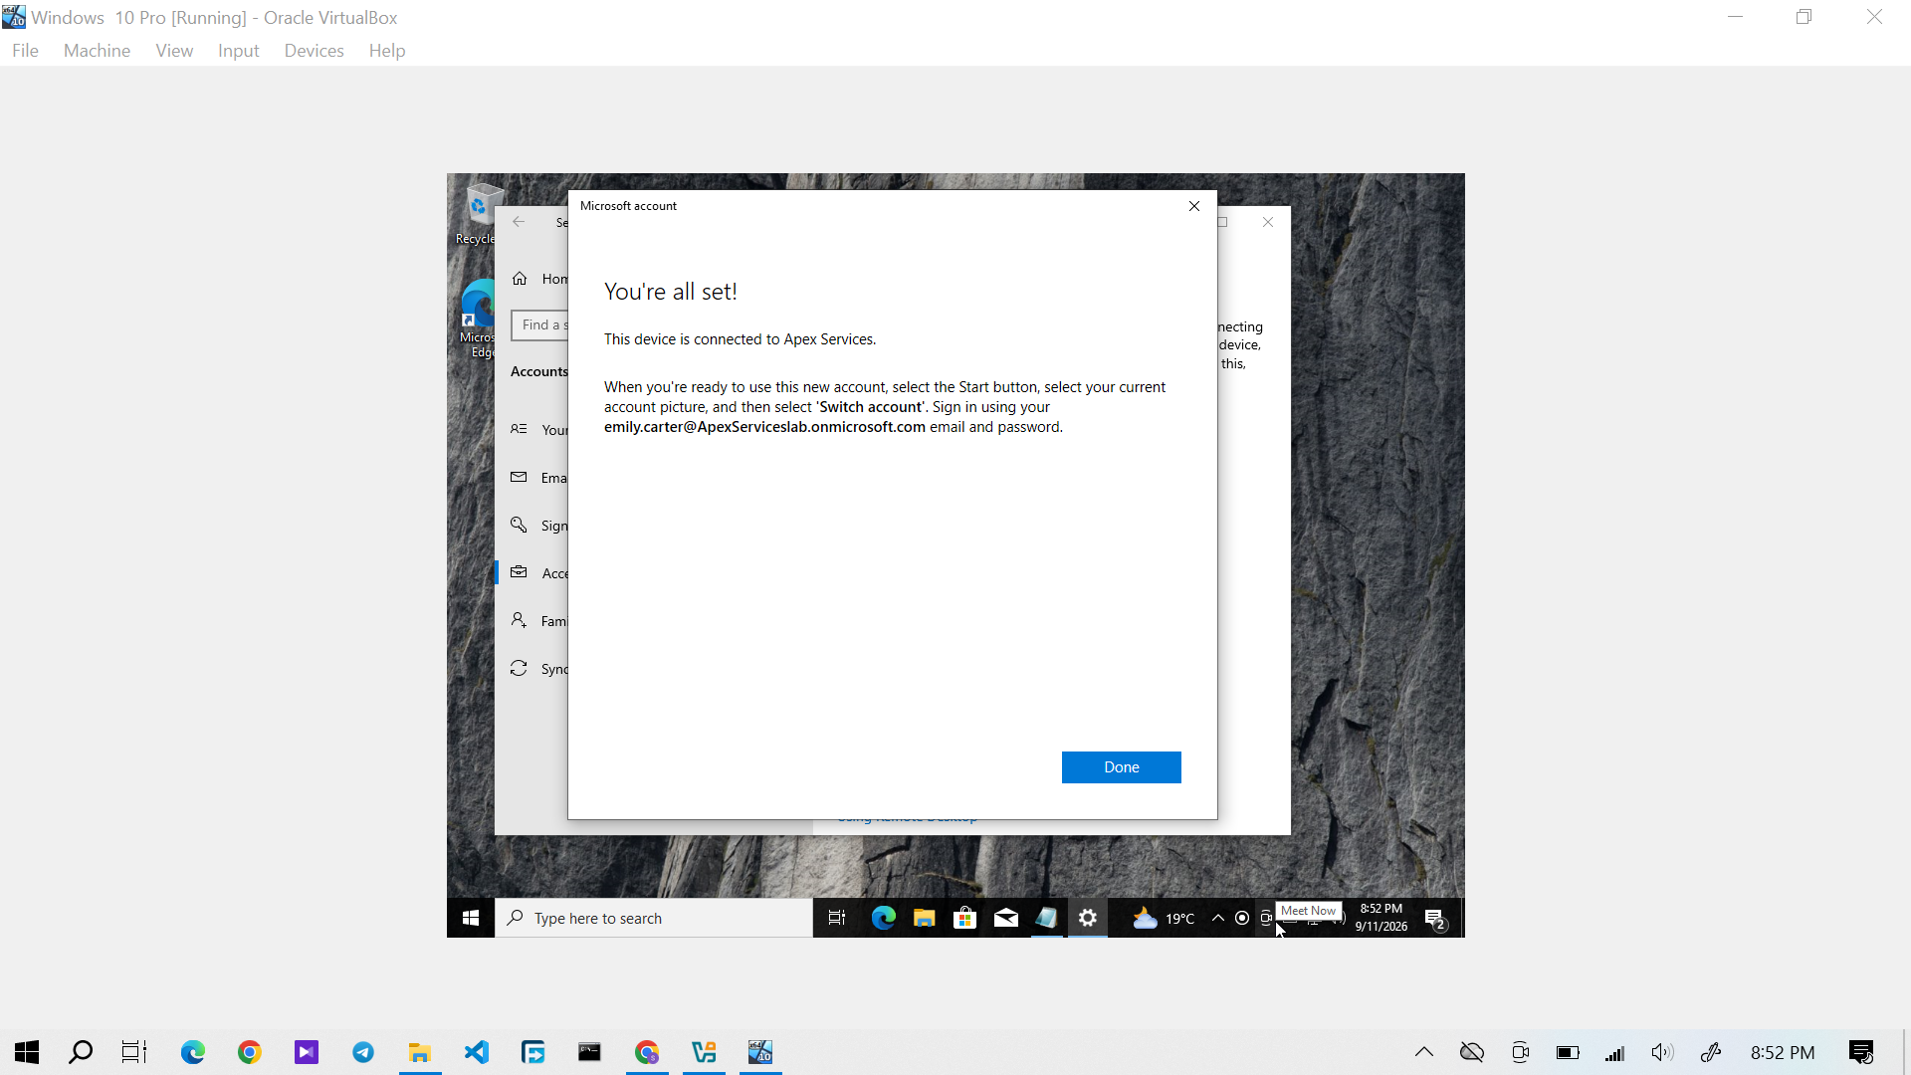1911x1075 pixels.
Task: Open File menu in VirtualBox
Action: (25, 51)
